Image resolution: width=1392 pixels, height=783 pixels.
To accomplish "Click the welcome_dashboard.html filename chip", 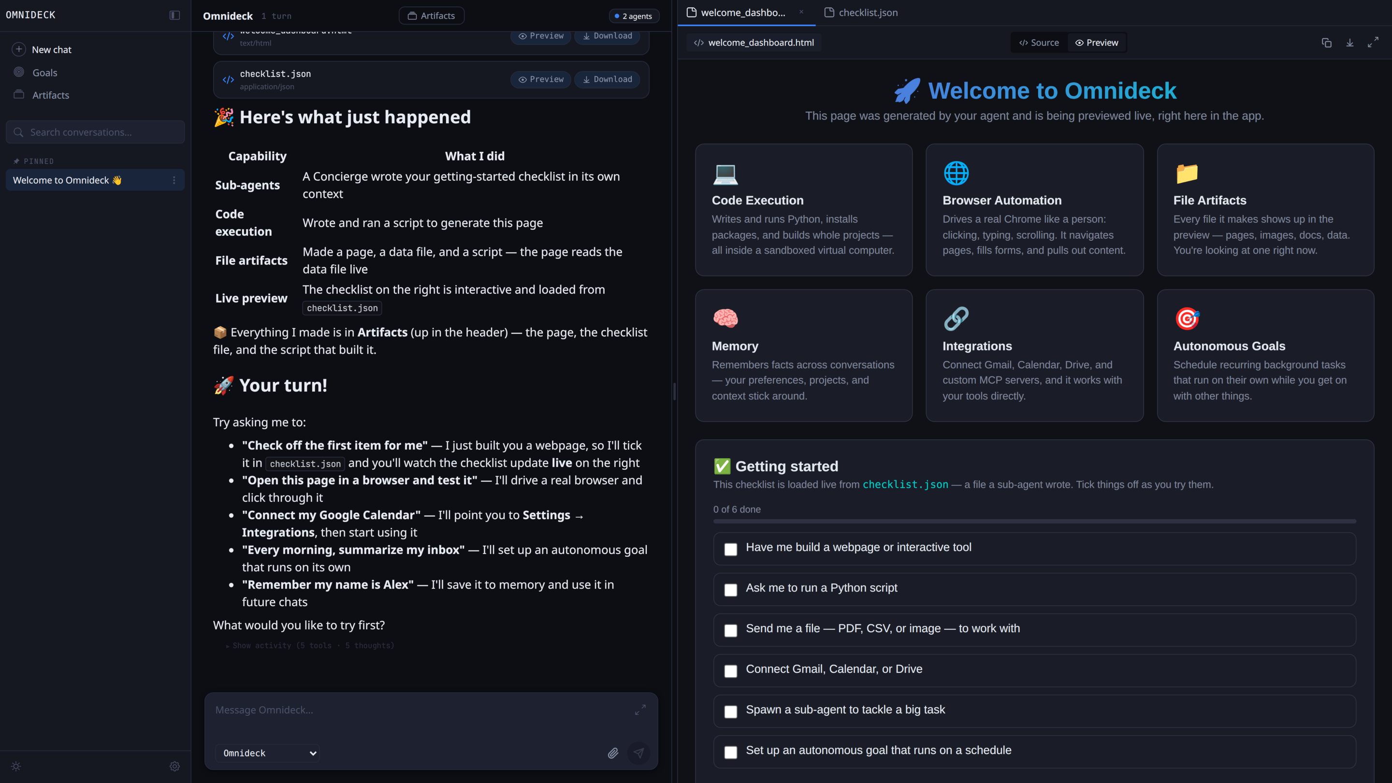I will coord(754,43).
